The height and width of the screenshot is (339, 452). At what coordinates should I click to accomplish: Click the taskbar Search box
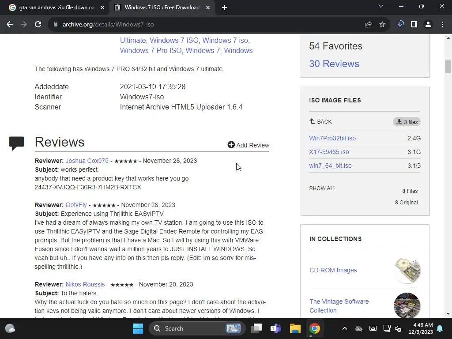[x=197, y=328]
